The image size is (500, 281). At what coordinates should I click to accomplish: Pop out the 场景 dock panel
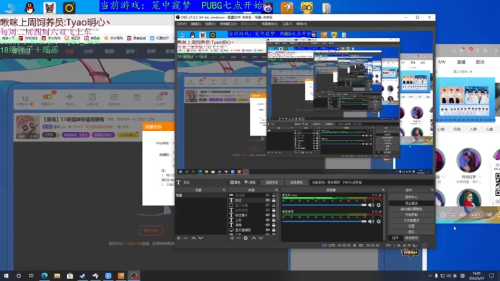pyautogui.click(x=224, y=190)
